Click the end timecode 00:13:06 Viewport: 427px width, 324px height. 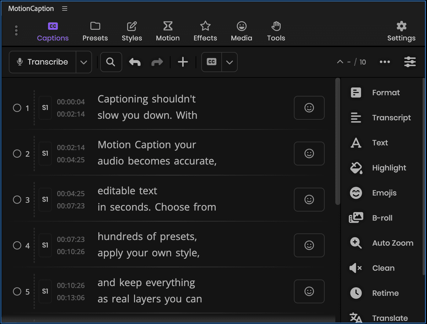[71, 298]
